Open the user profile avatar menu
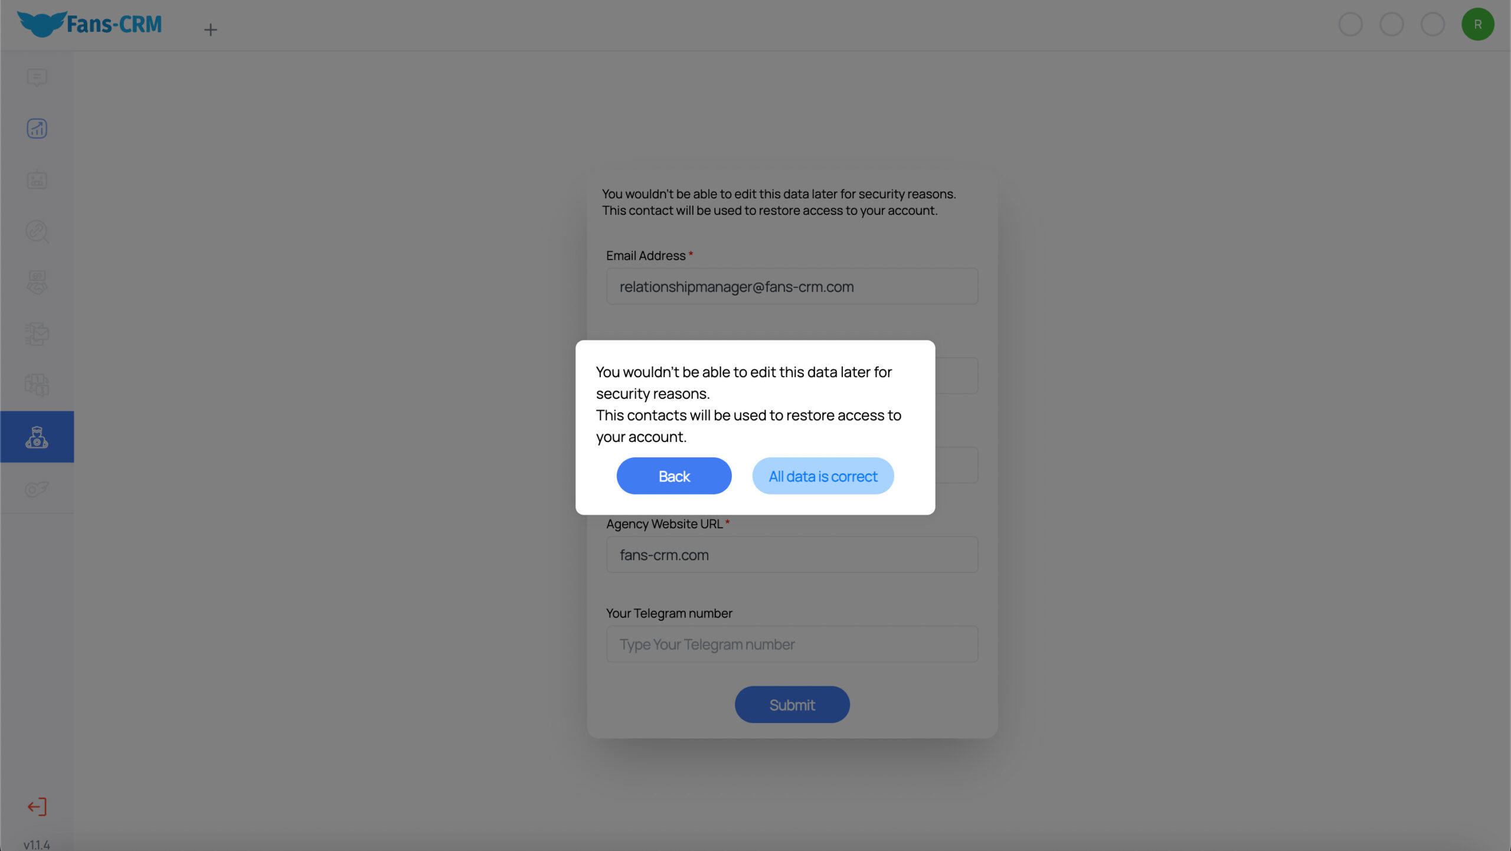 [1478, 24]
